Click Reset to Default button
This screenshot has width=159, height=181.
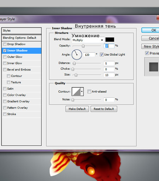pos(104,109)
